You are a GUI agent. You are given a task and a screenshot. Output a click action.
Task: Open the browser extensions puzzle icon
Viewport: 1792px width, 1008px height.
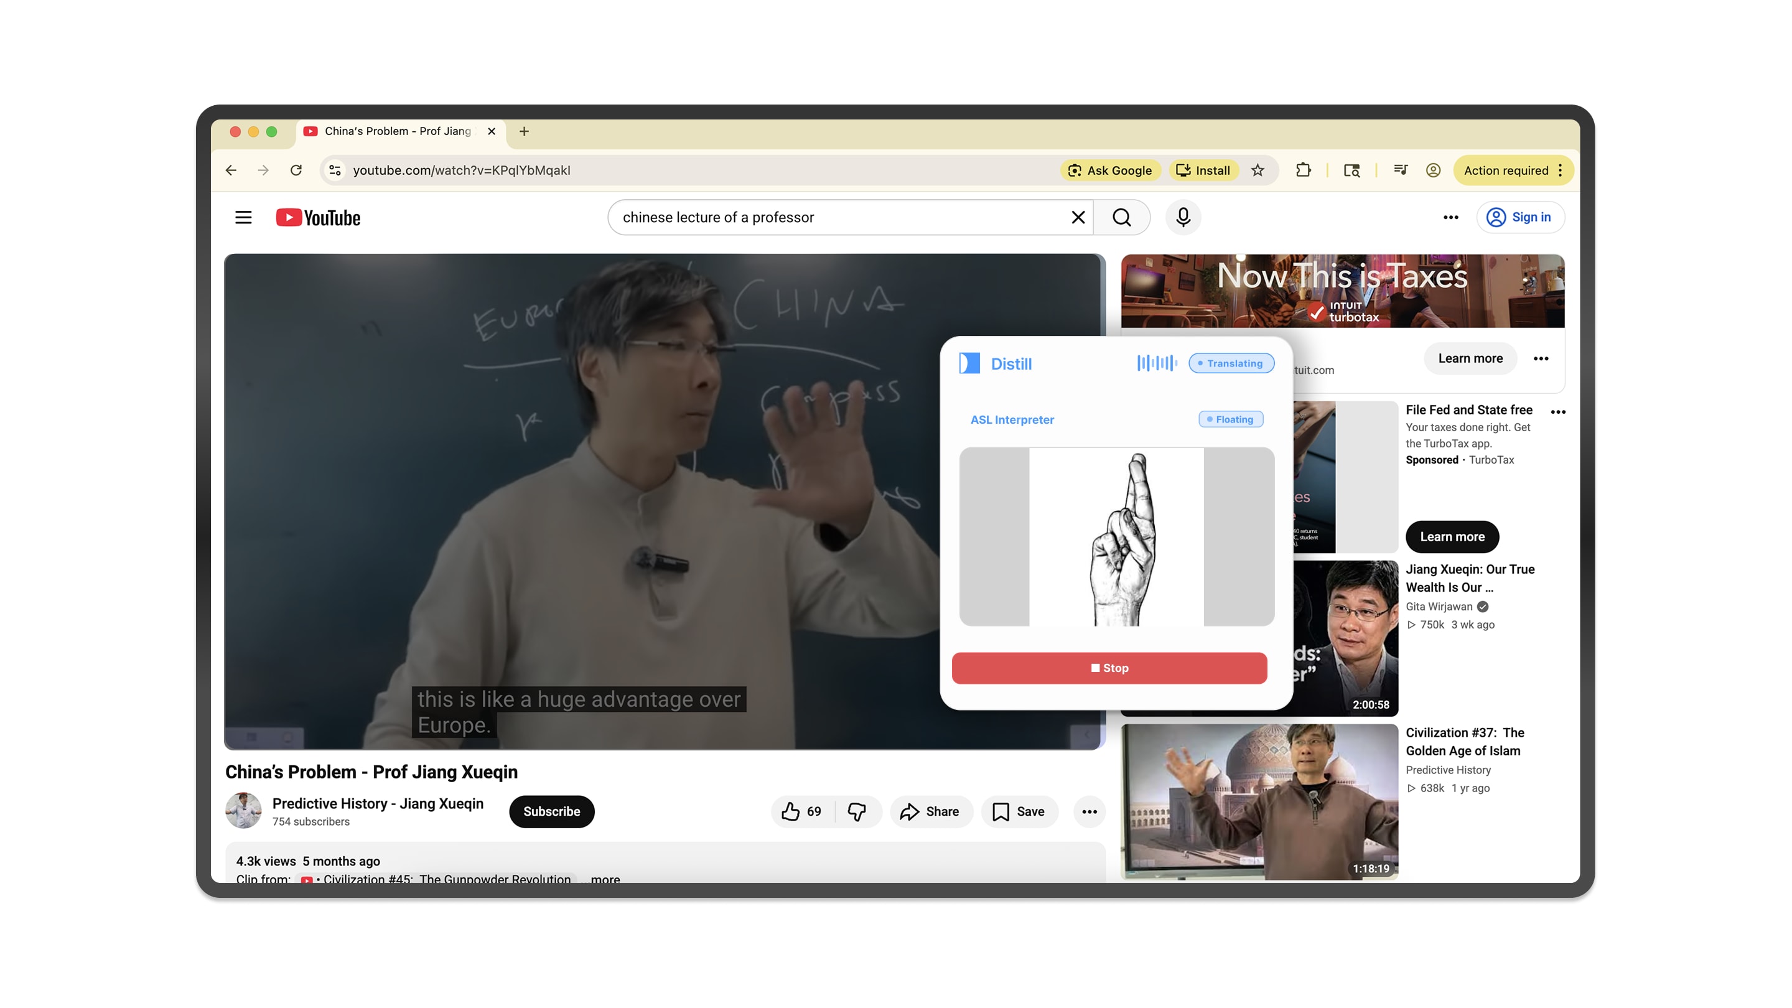pyautogui.click(x=1303, y=170)
